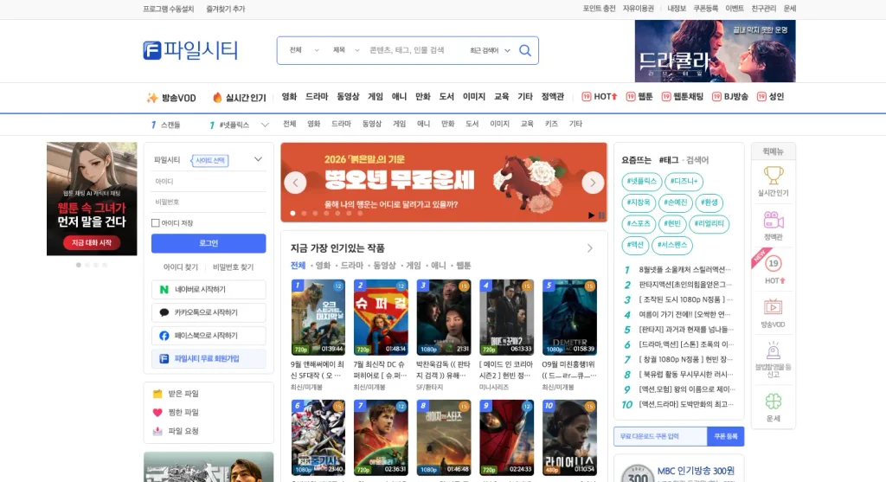Screen dimensions: 886x482
Task: Open ranked item 8월넷플 소울캐쳐
Action: (x=684, y=269)
